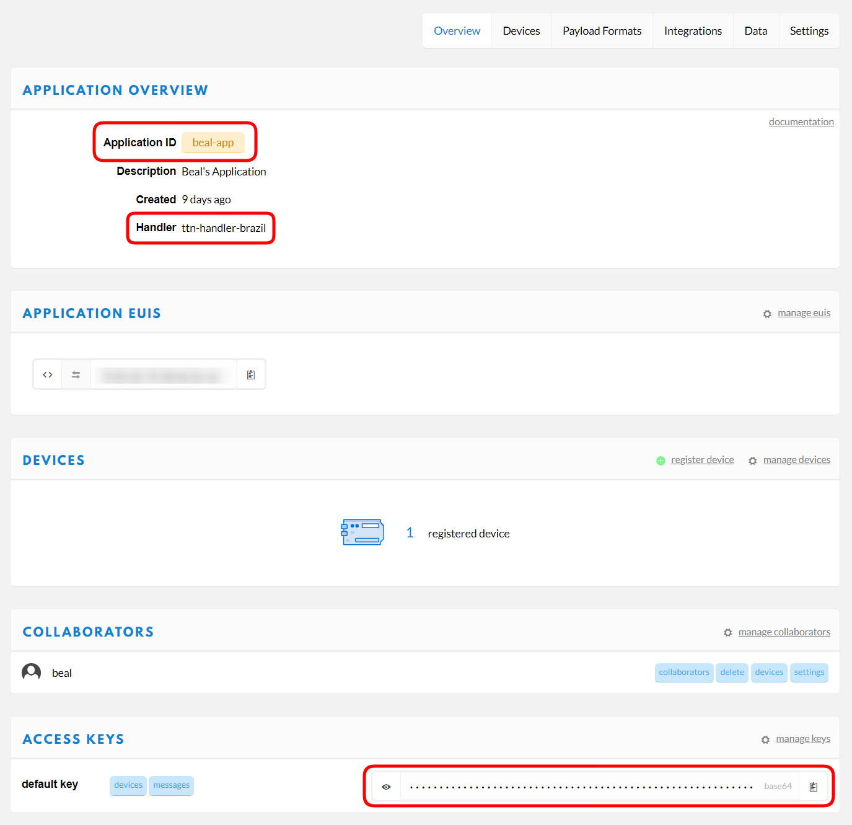Click the gear icon beside manage euis
This screenshot has height=825, width=852.
(x=767, y=314)
